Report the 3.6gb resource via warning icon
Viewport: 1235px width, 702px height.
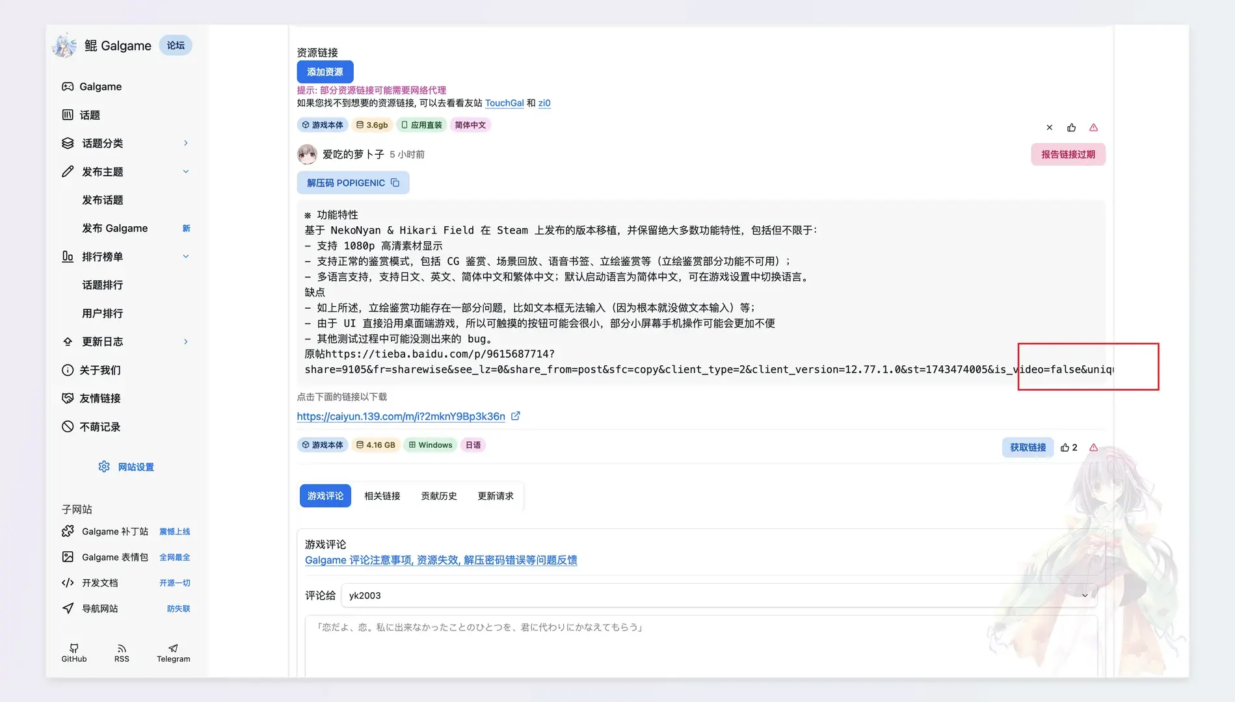[1093, 127]
